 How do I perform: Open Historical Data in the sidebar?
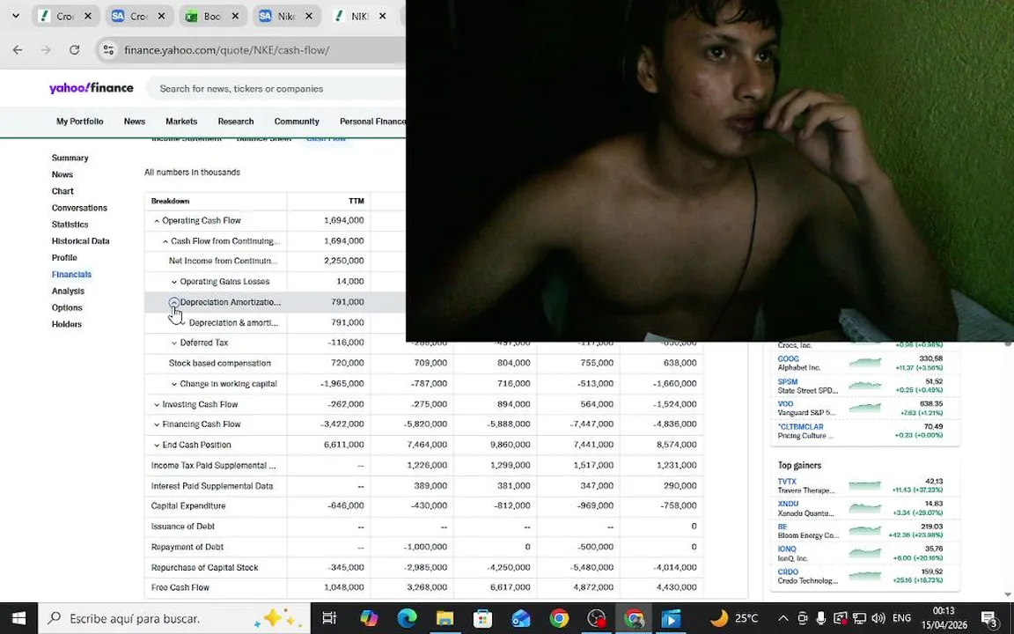click(x=80, y=240)
